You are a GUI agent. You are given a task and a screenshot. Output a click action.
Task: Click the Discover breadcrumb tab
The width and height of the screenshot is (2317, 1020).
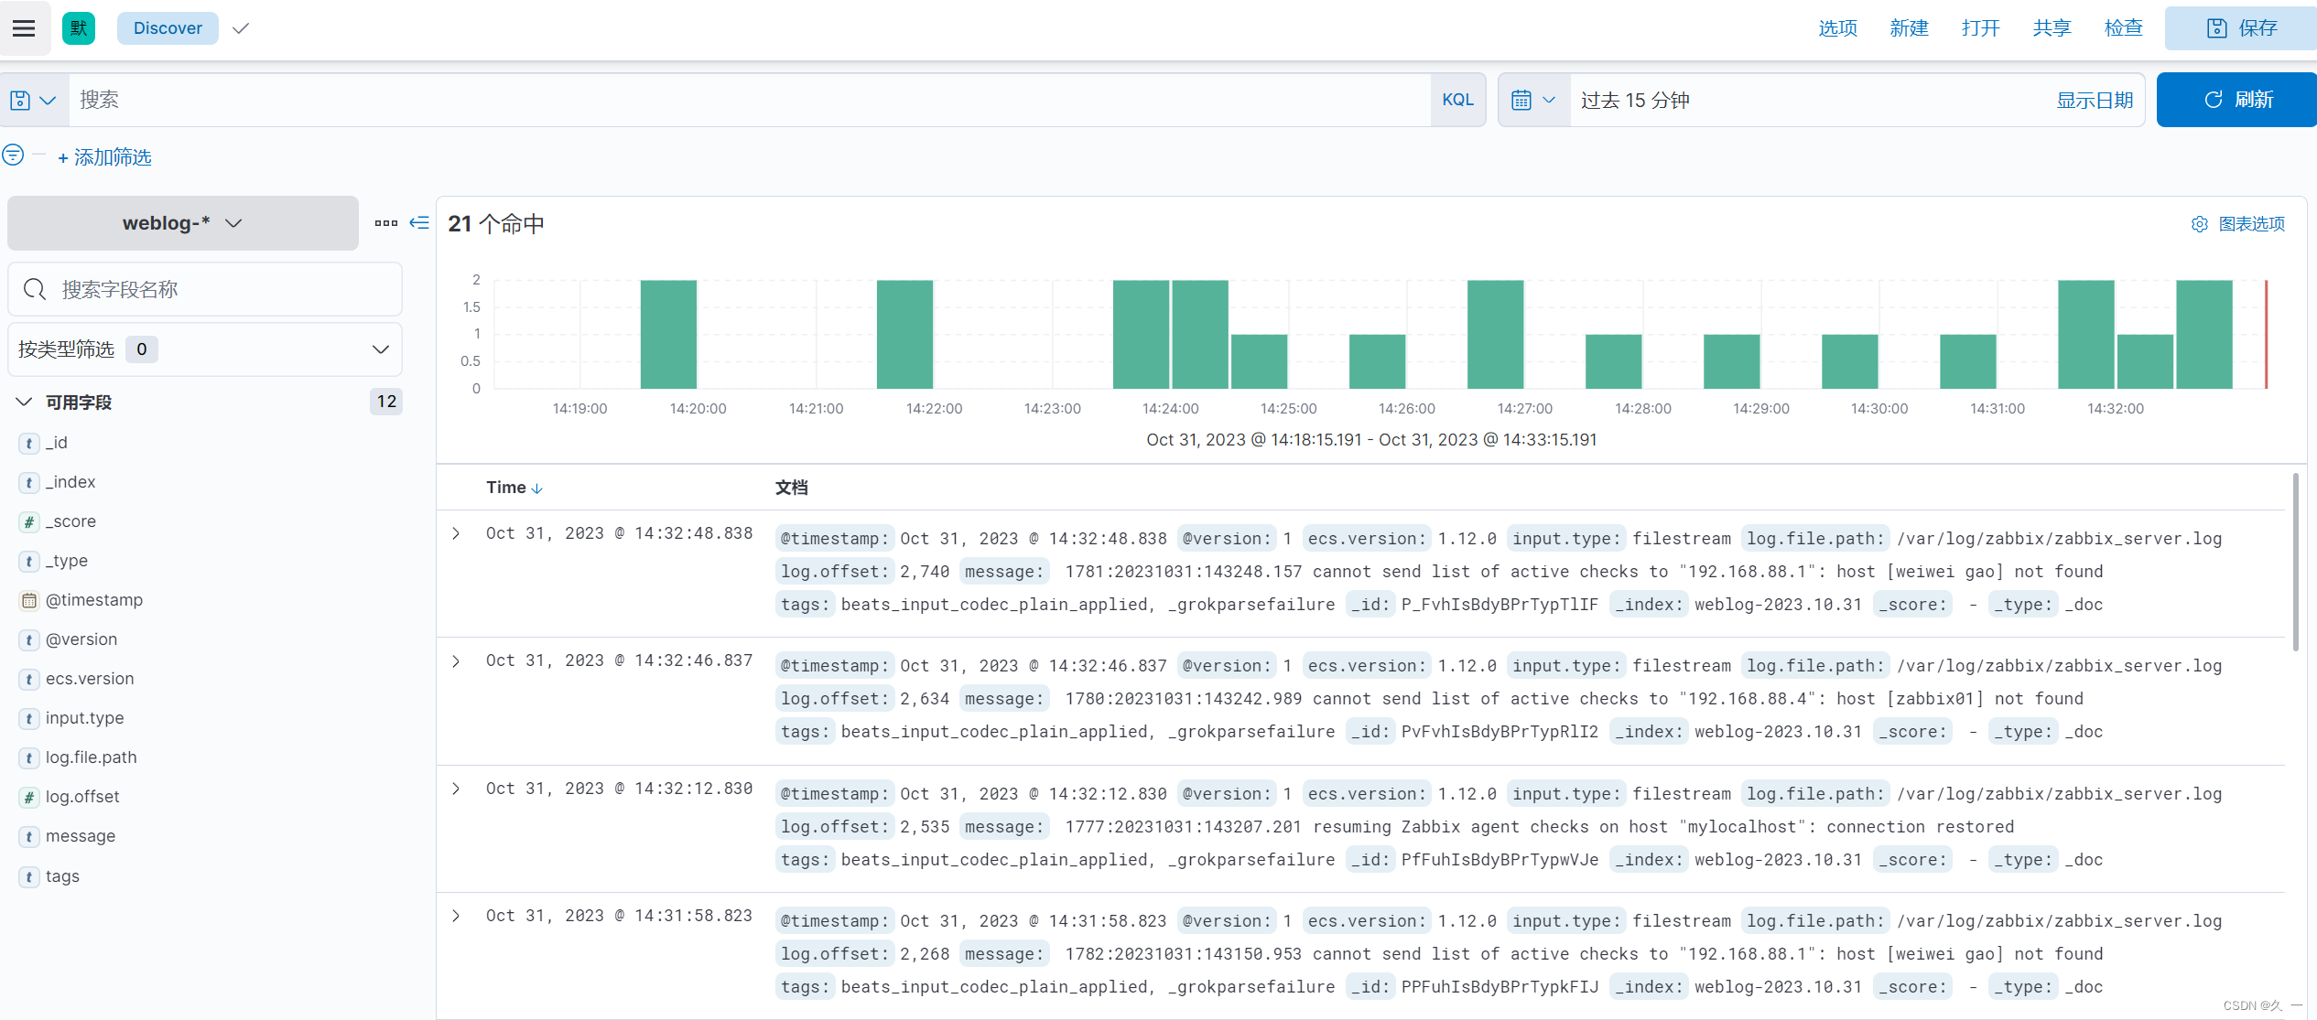[168, 28]
